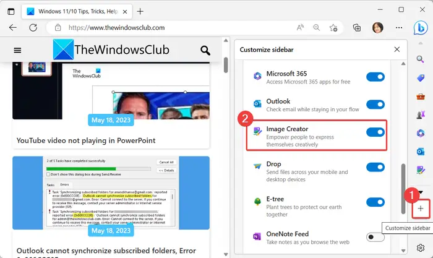Viewport: 433px width, 258px height.
Task: View site information lock icon
Action: pyautogui.click(x=58, y=28)
